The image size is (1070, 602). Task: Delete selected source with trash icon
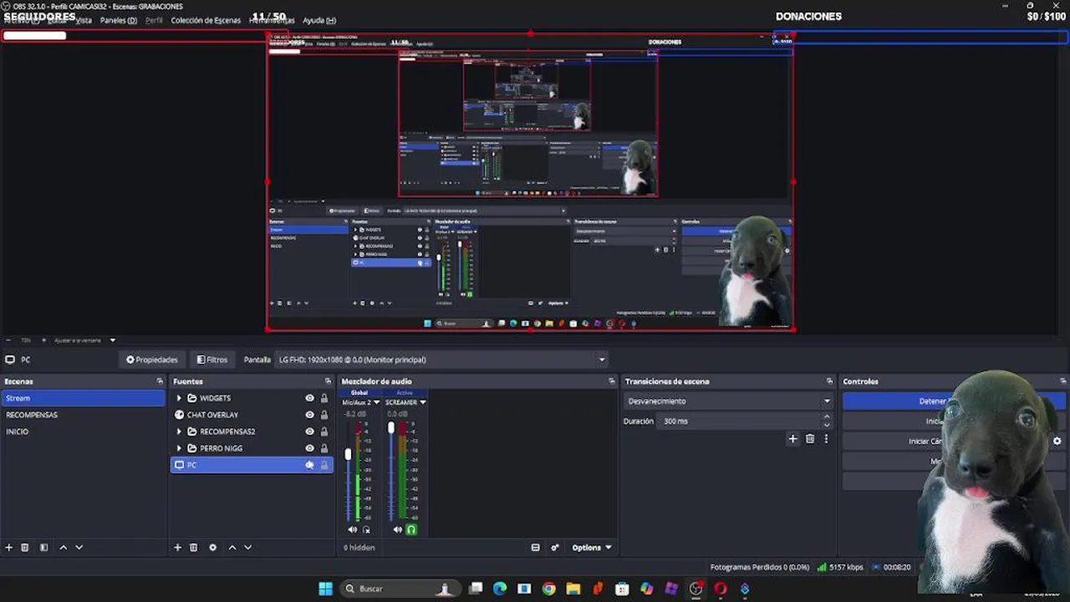[193, 548]
